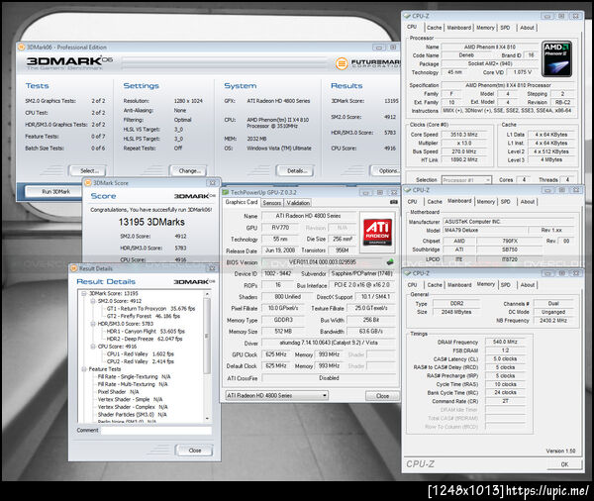Screen dimensions: 594x501
Task: Click the Core Speed 3510.3 MHz value
Action: coord(464,135)
